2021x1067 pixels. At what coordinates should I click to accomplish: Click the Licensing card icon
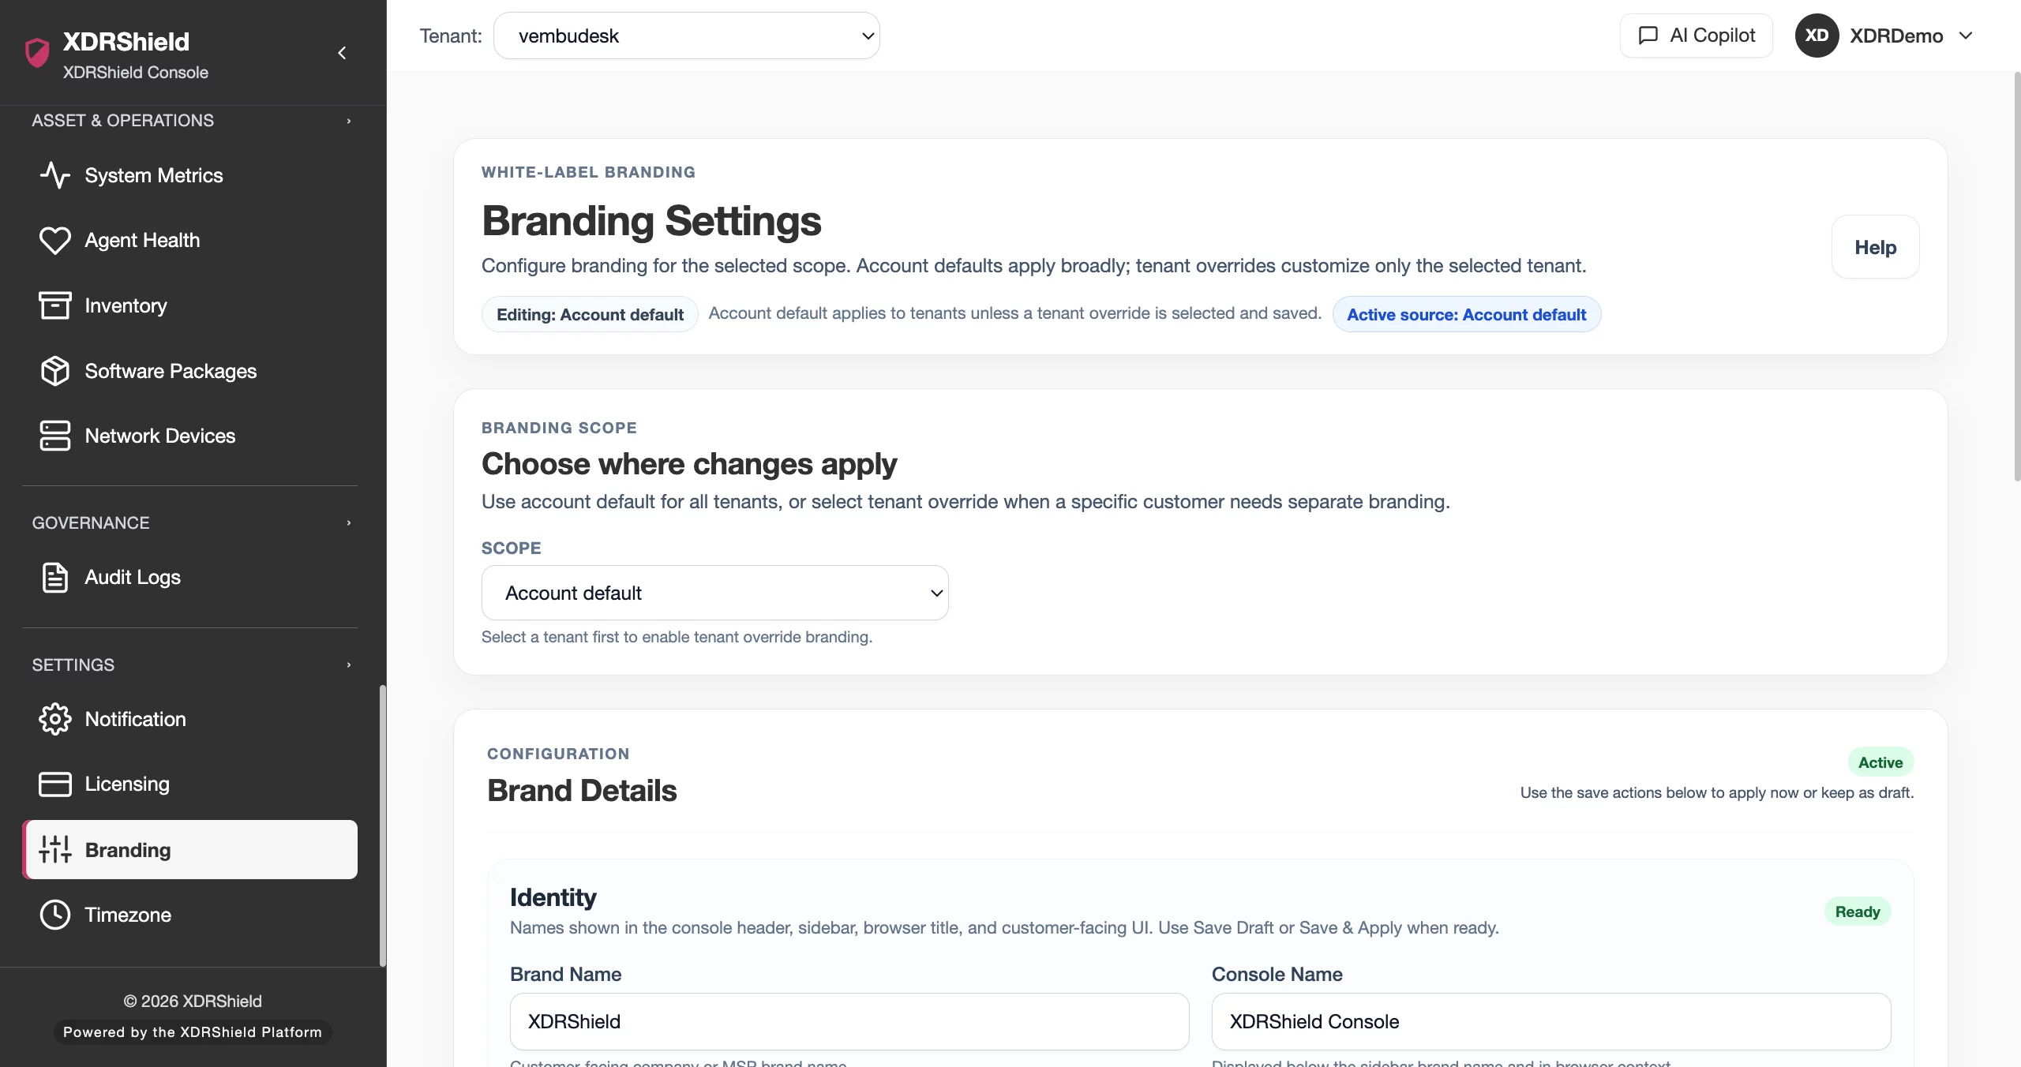click(55, 784)
